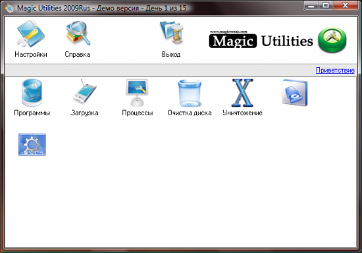The height and width of the screenshot is (253, 362).
Task: Click the green Magic Utilities logo button
Action: coord(332,40)
